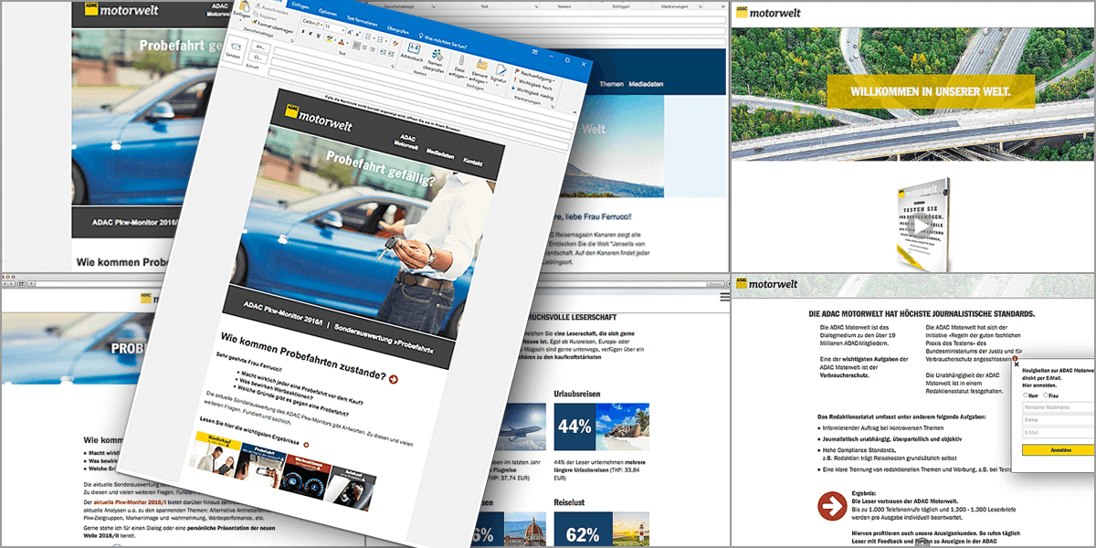The width and height of the screenshot is (1096, 548).
Task: Click Willkommen in unserer Welt banner
Action: [x=930, y=92]
